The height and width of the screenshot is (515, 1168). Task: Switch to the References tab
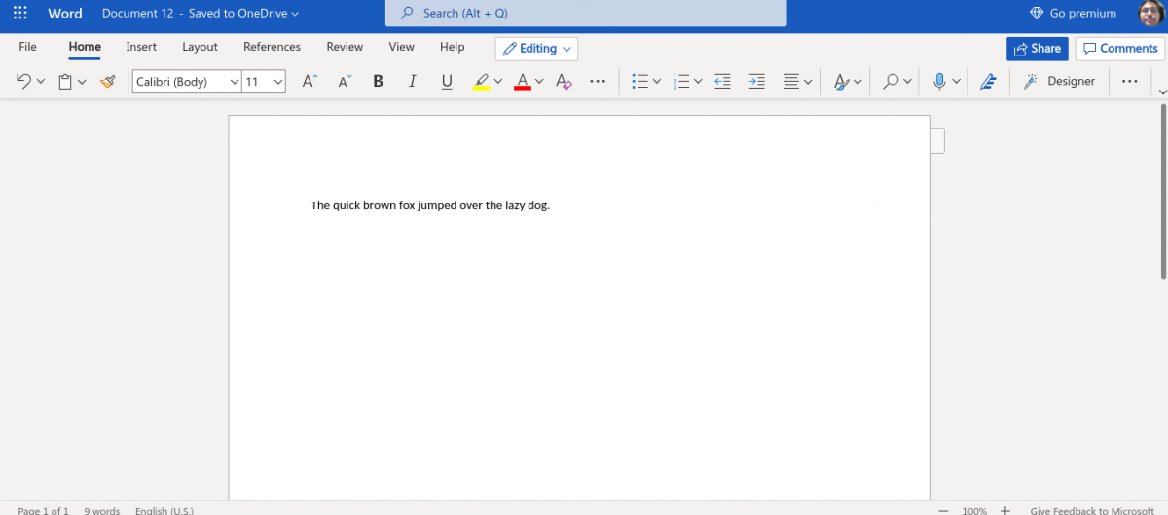272,47
